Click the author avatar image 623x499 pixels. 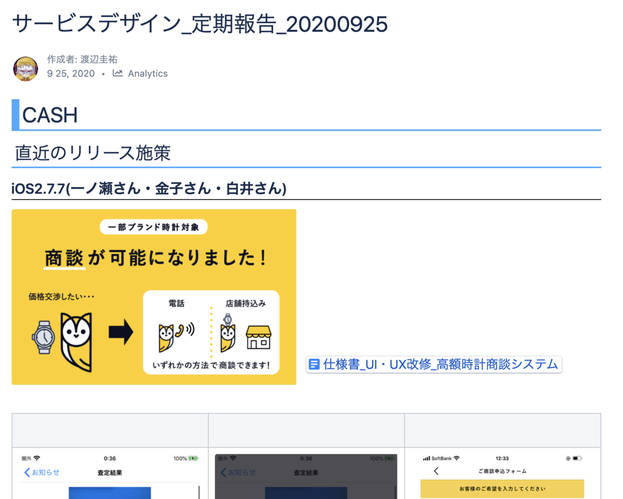pyautogui.click(x=25, y=68)
